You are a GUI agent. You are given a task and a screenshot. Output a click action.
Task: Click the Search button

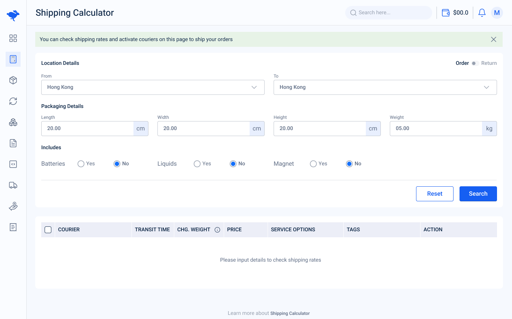pos(478,194)
